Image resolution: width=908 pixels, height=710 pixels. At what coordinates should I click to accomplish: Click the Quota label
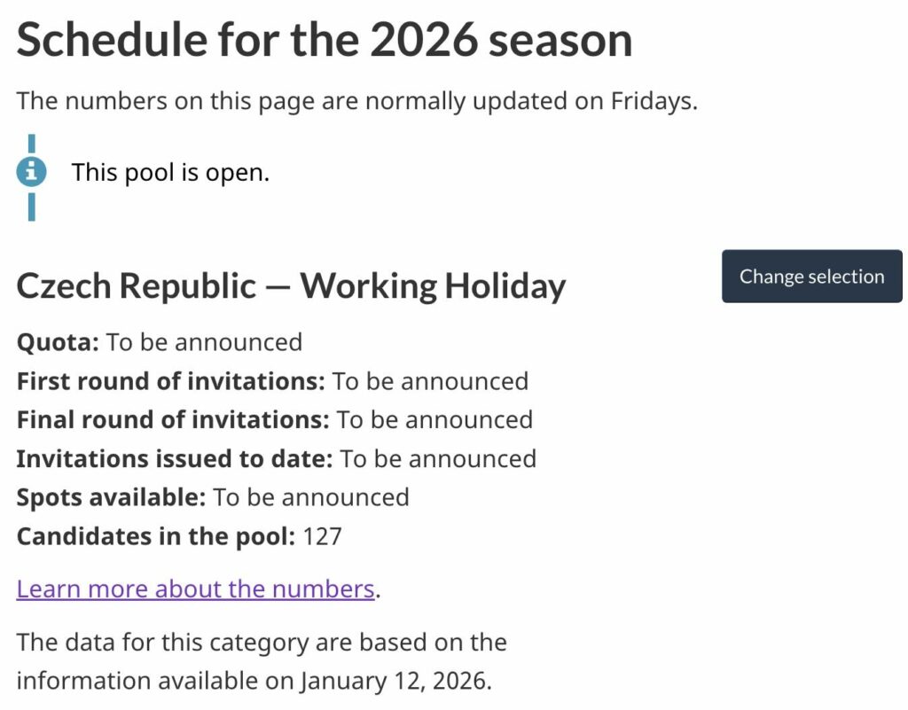click(58, 342)
